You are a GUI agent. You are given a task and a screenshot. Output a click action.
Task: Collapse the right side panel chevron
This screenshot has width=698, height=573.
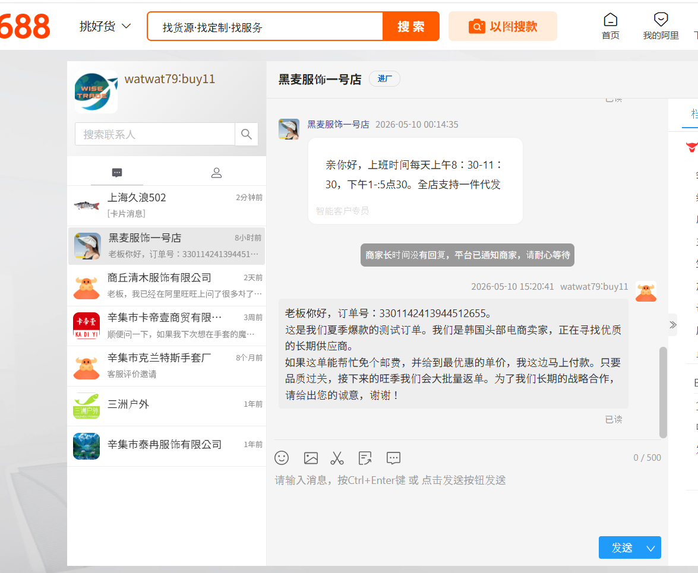[672, 325]
